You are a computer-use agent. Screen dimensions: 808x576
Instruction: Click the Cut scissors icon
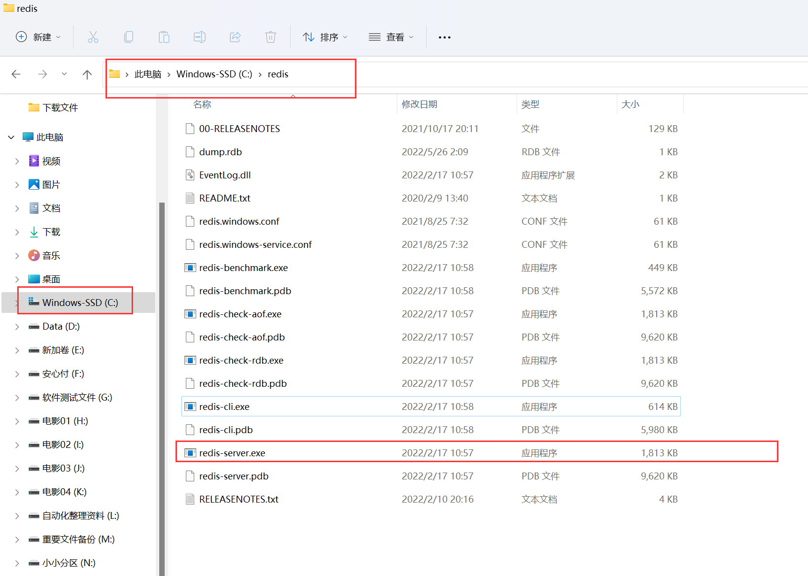tap(93, 37)
